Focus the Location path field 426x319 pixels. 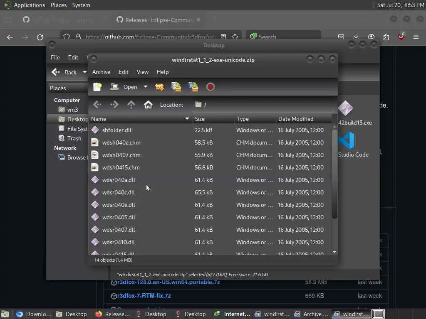tap(265, 105)
